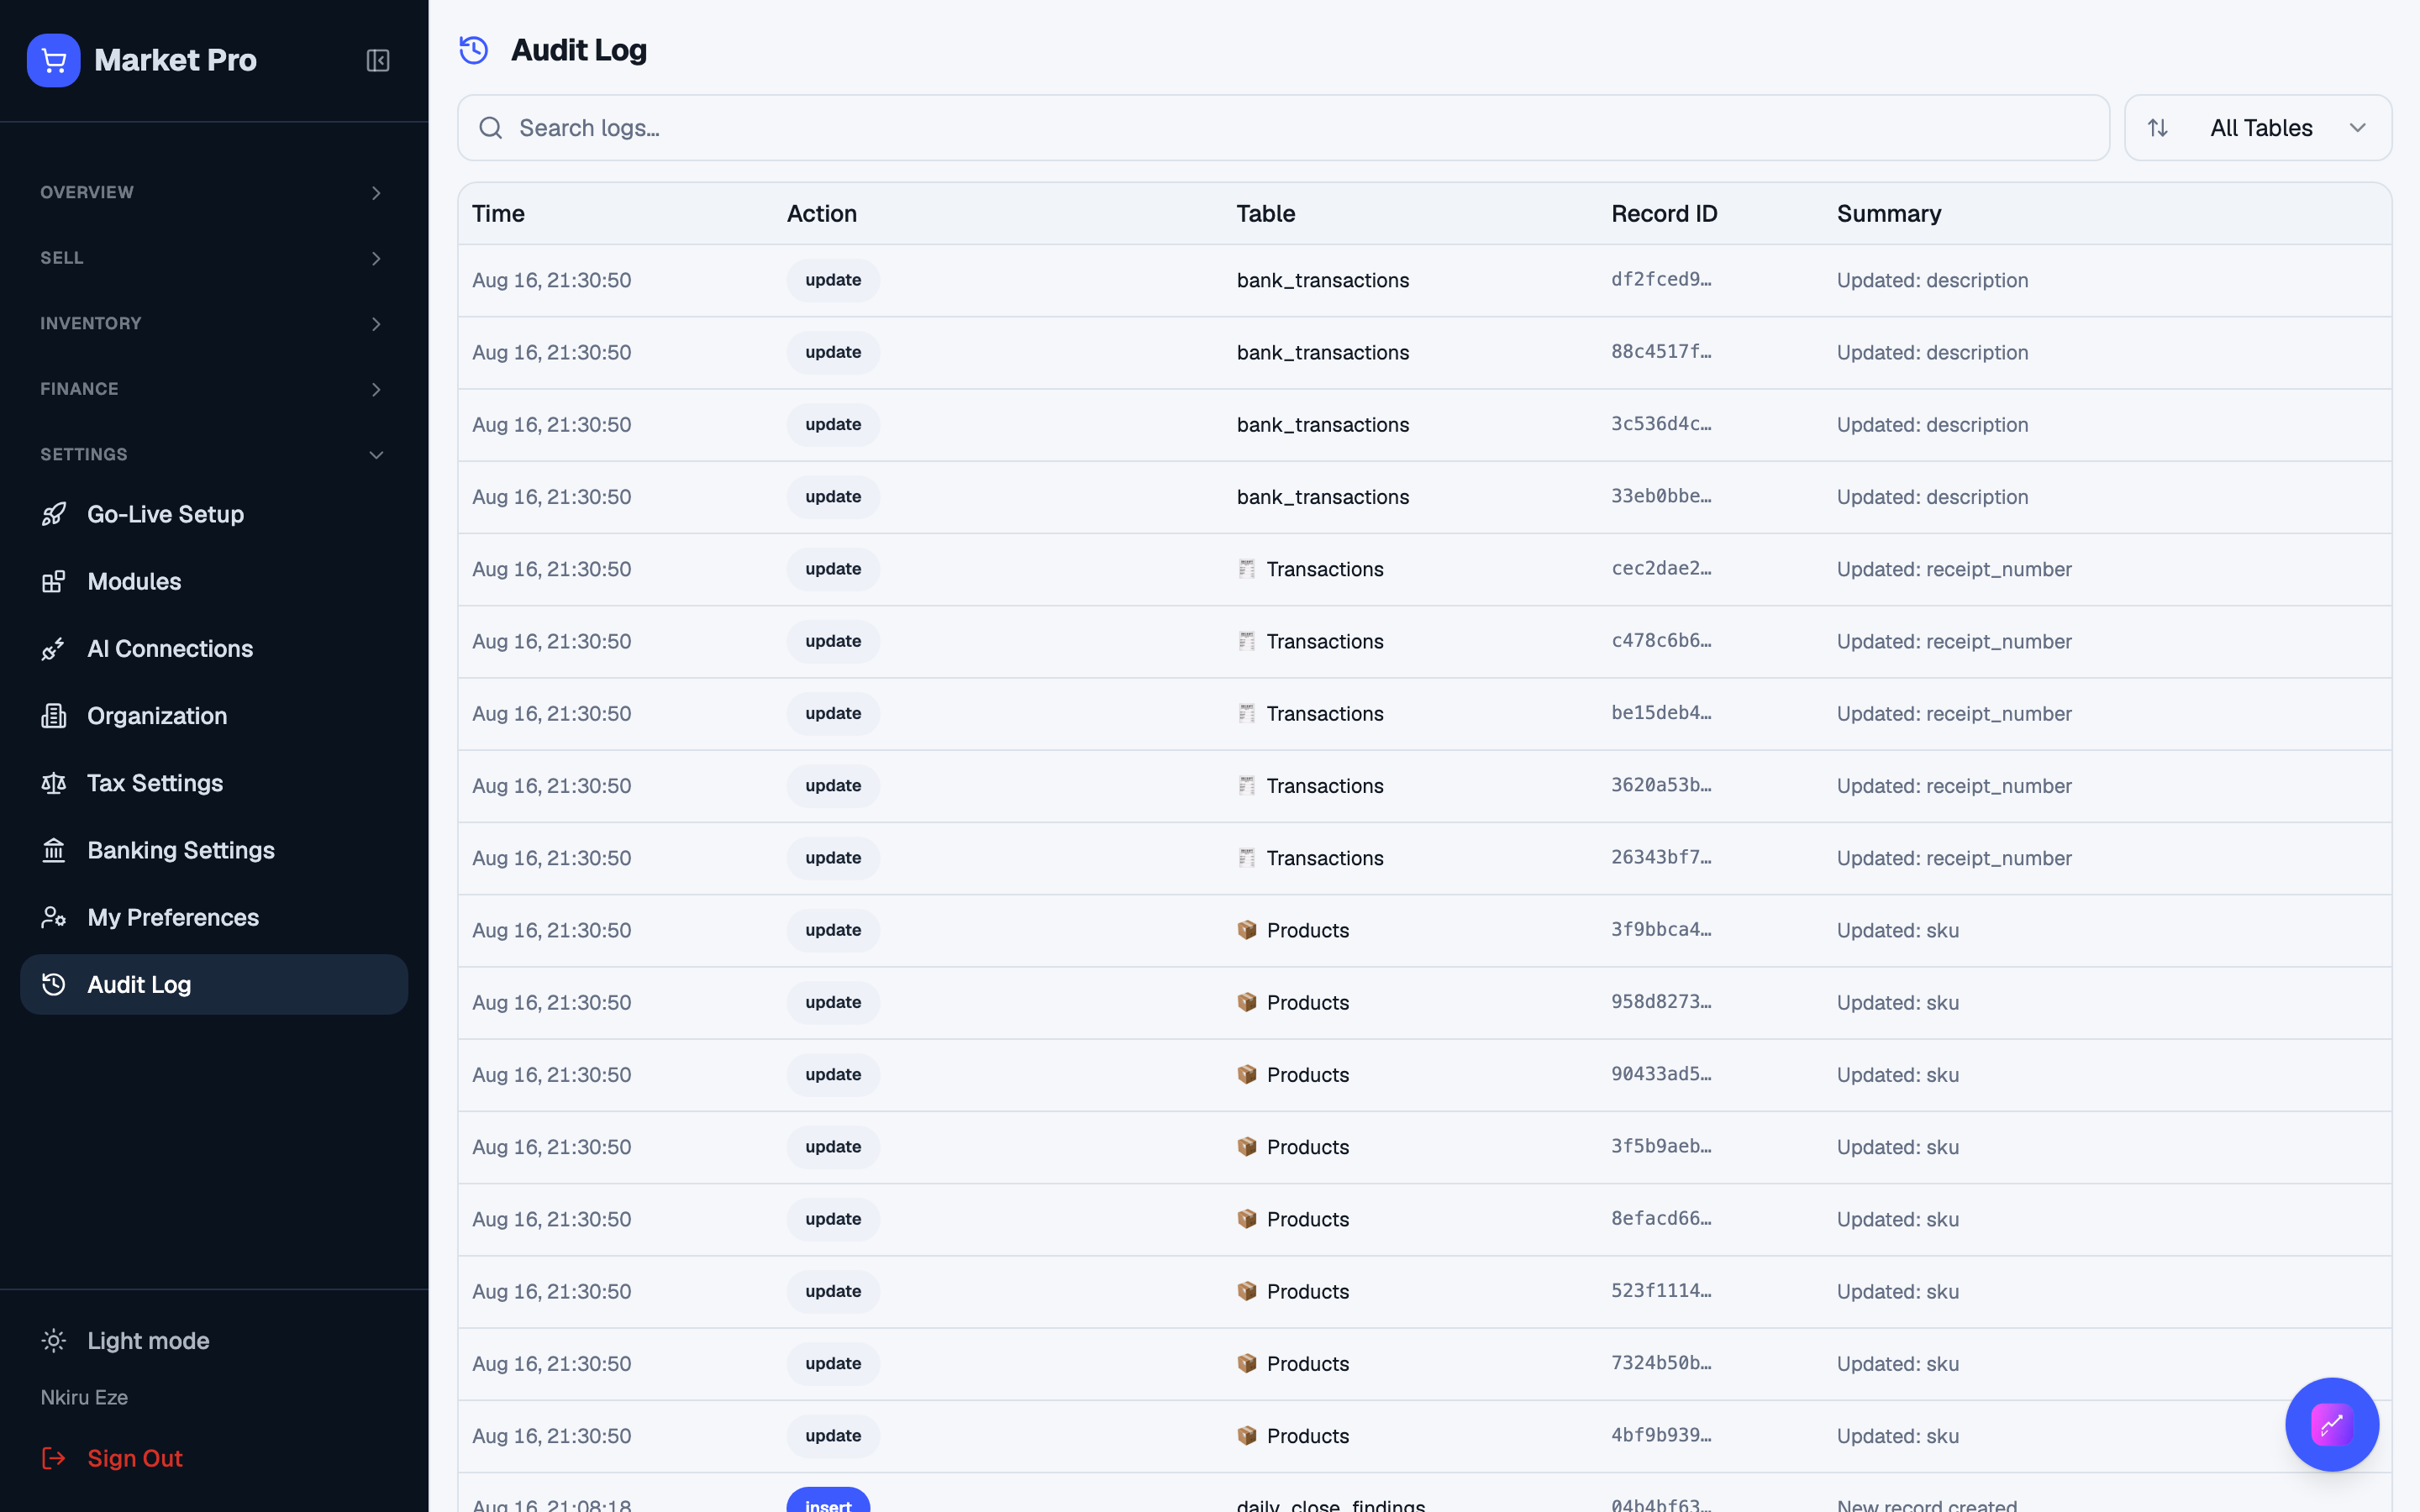2420x1512 pixels.
Task: Click the Banking Settings bank icon
Action: (x=54, y=850)
